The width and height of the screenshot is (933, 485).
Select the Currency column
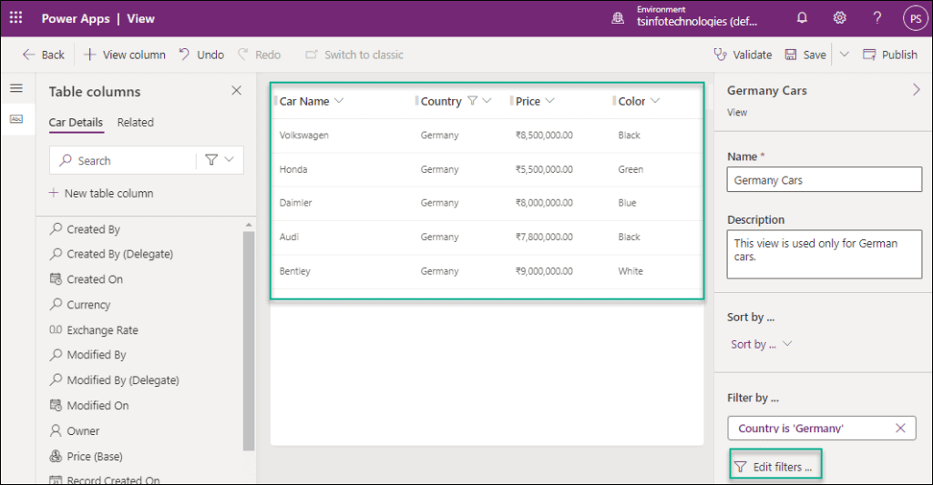pyautogui.click(x=80, y=304)
